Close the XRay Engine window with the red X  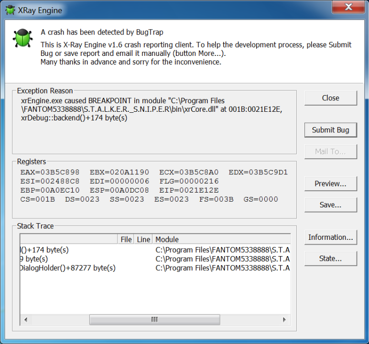(347, 8)
